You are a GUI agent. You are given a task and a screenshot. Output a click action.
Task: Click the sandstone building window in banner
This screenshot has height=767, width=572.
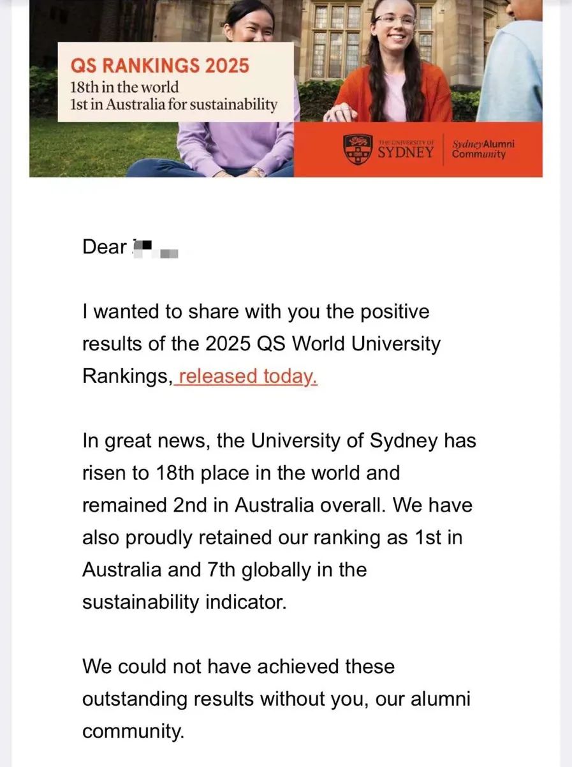[337, 38]
